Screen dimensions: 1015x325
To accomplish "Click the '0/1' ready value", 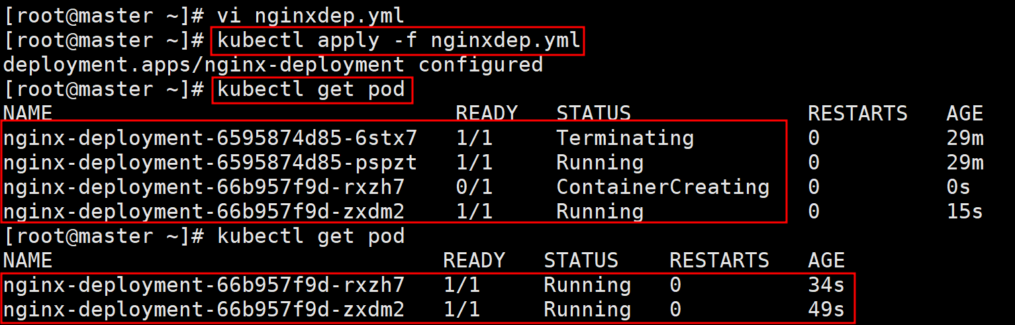I will pos(474,187).
